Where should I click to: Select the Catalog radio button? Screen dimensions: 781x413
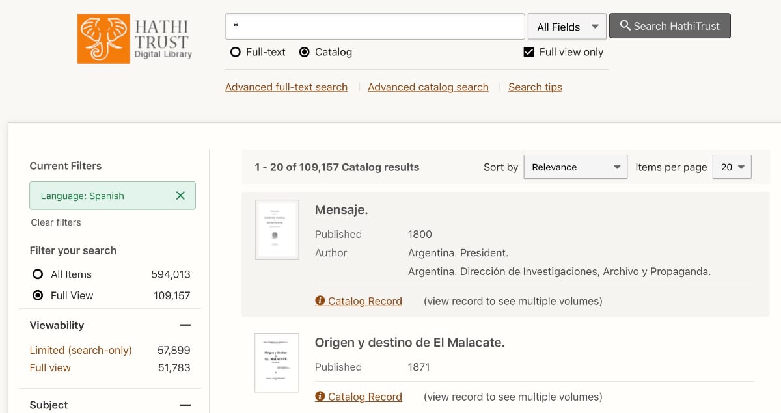pyautogui.click(x=304, y=52)
